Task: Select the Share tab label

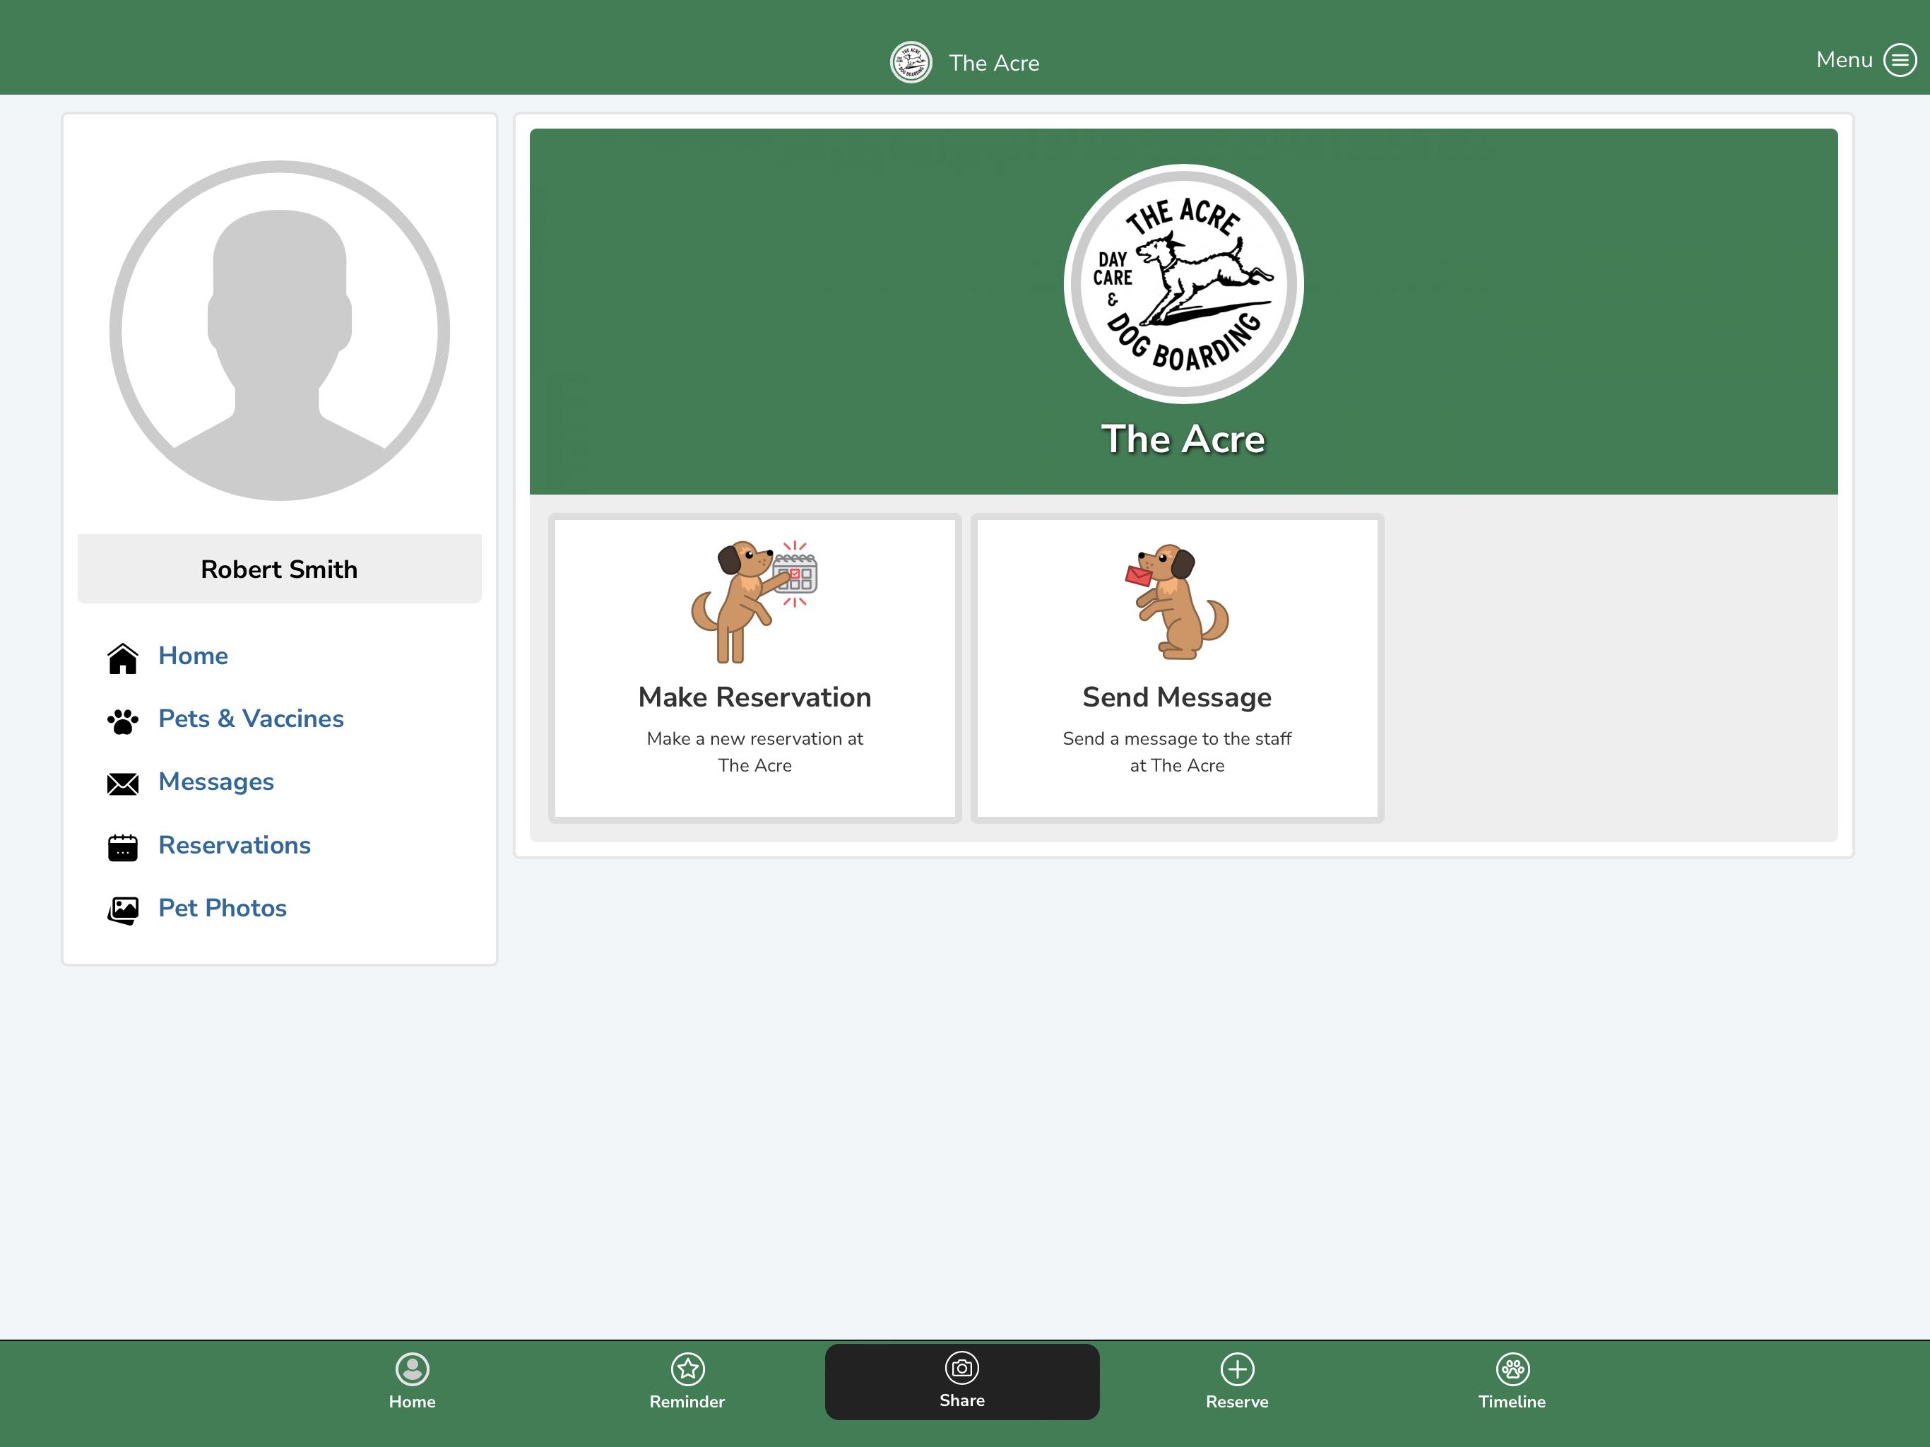Action: (961, 1400)
